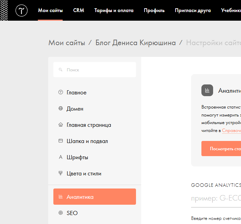Click the Google Analytics ID input field
The image size is (241, 224).
coord(216,198)
